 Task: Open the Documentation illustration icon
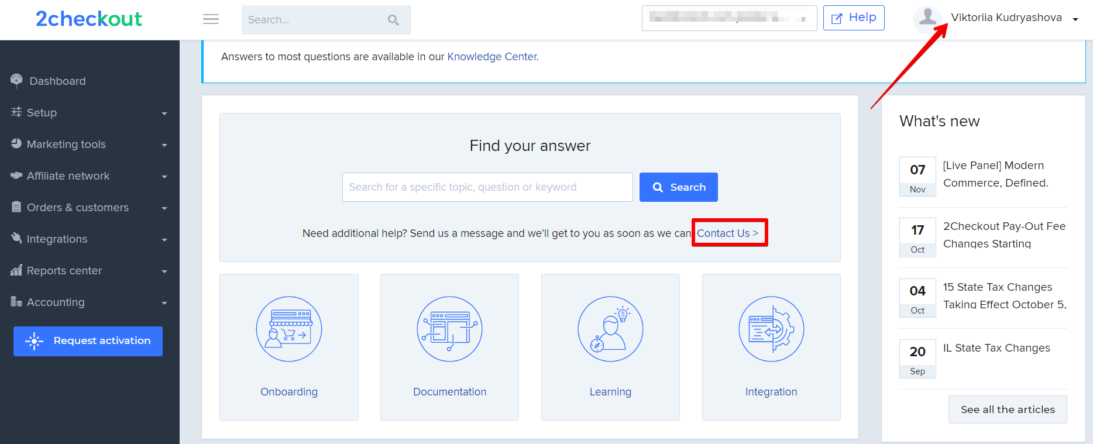click(449, 329)
